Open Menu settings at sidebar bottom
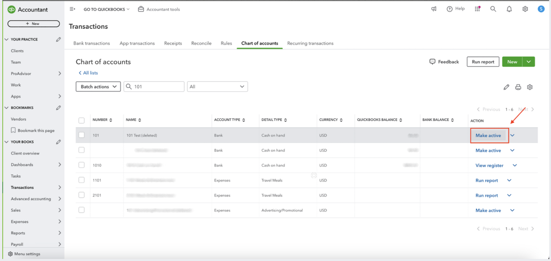The image size is (551, 261). [24, 254]
